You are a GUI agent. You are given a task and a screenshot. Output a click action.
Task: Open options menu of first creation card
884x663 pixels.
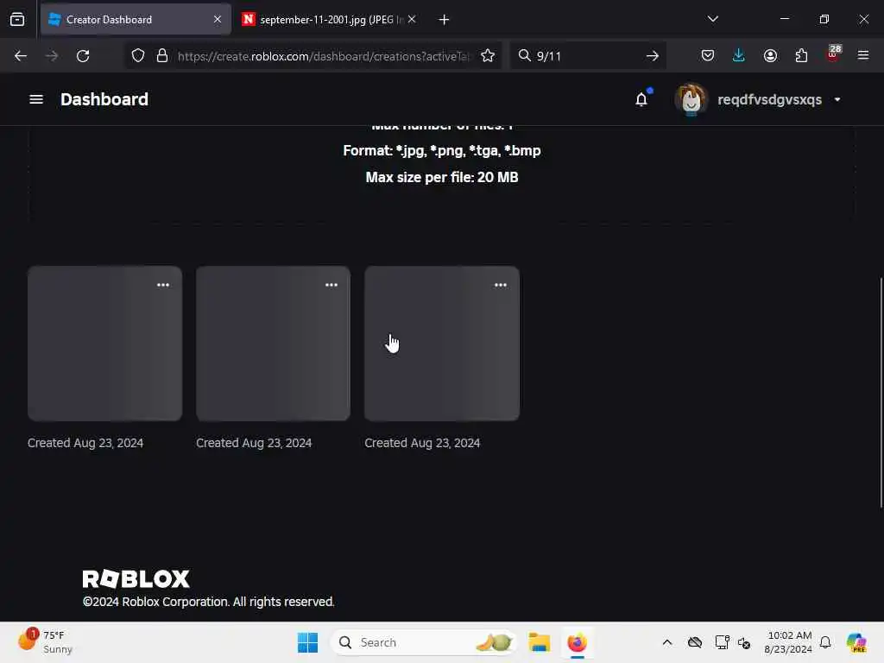(x=163, y=285)
